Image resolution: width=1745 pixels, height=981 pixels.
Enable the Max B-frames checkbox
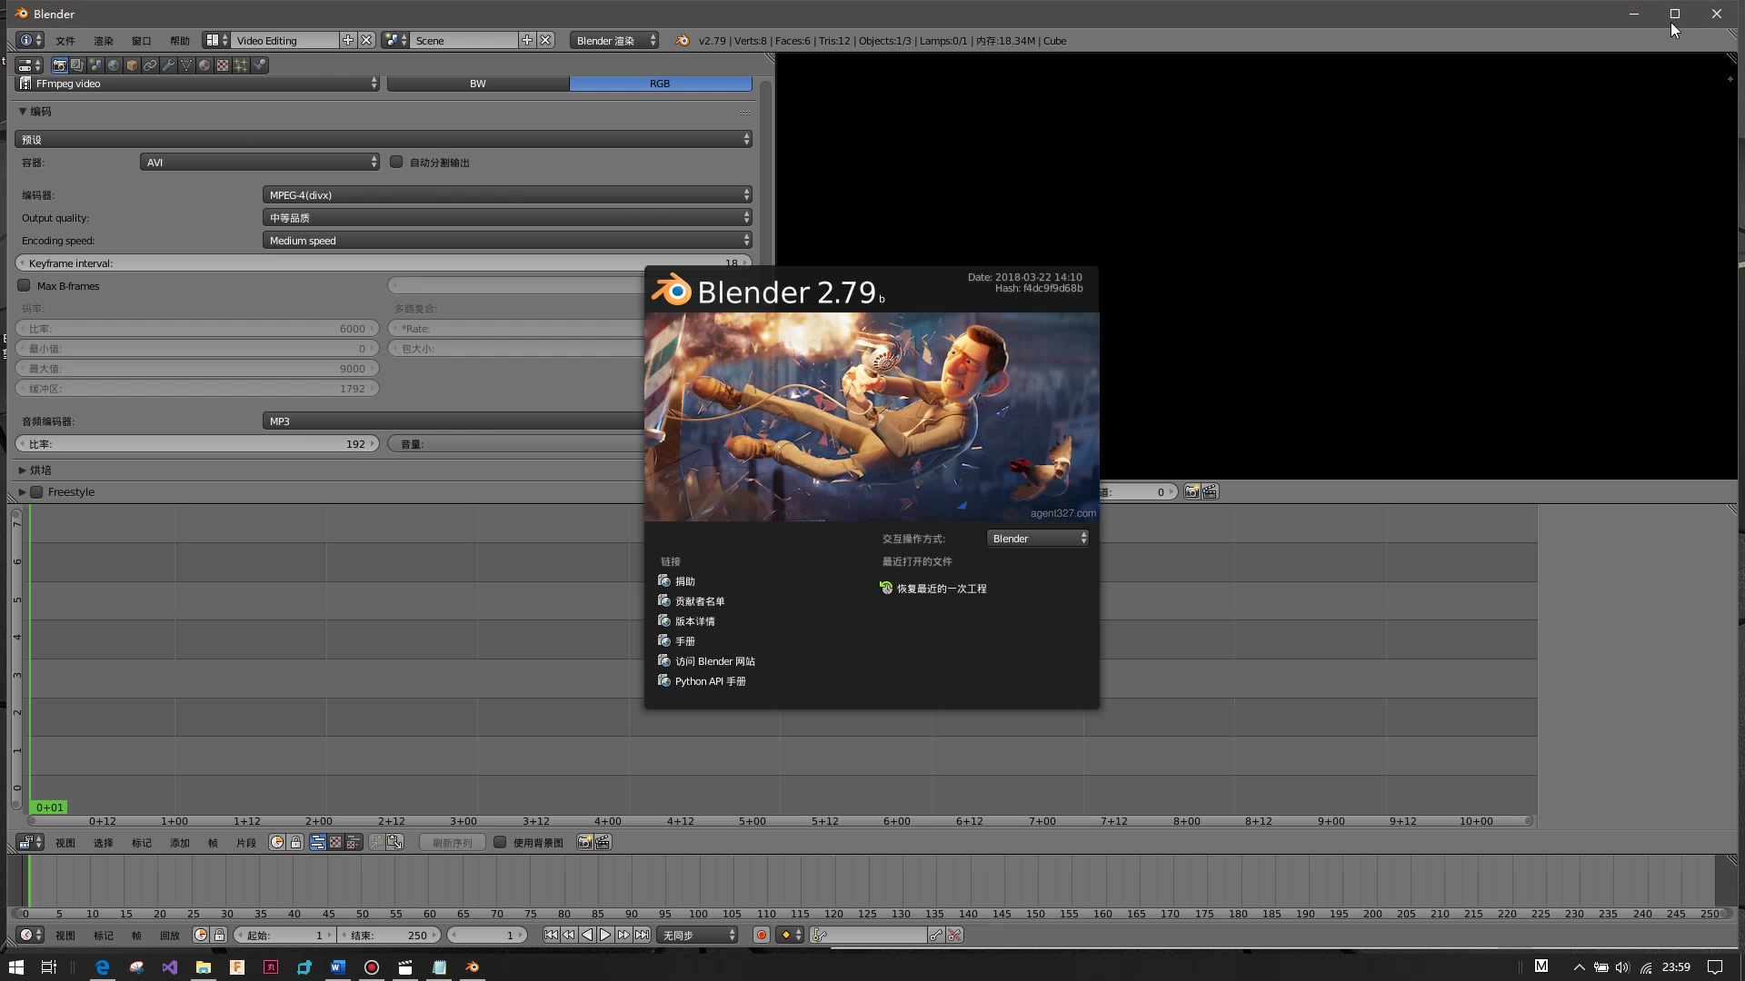[x=24, y=285]
